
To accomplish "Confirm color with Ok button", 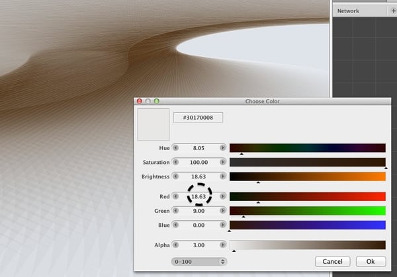I will tap(371, 261).
